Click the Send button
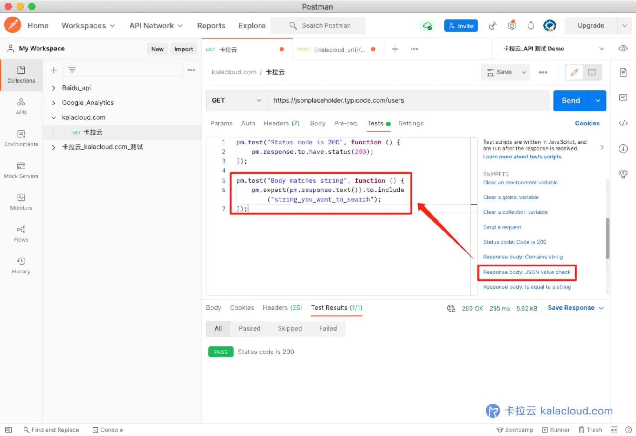The height and width of the screenshot is (436, 636). 571,101
